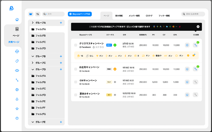This screenshot has width=212, height=132.
Task: Open notifications with the bell icon
Action: click(17, 99)
